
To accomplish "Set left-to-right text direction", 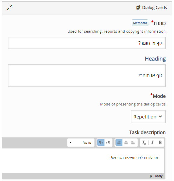I will coord(108,142).
